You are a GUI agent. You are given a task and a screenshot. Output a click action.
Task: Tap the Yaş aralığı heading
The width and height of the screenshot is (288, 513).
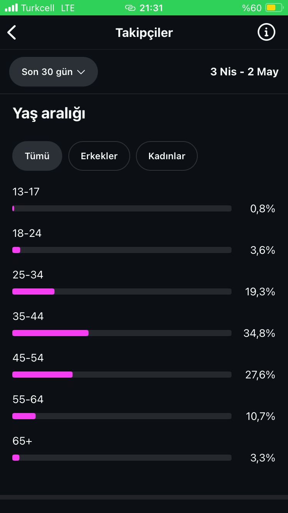tap(49, 114)
